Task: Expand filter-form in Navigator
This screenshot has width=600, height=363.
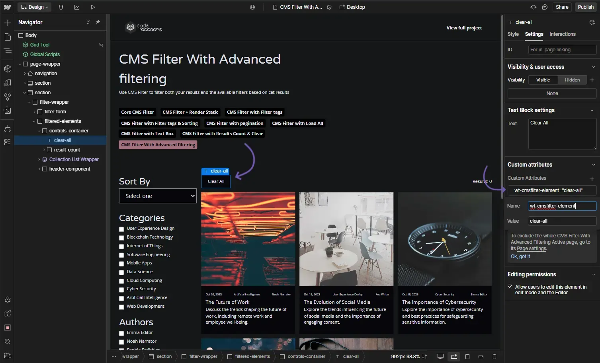Action: [x=34, y=112]
